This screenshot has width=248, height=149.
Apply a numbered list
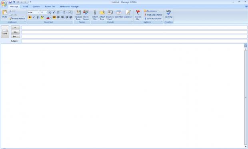64,12
